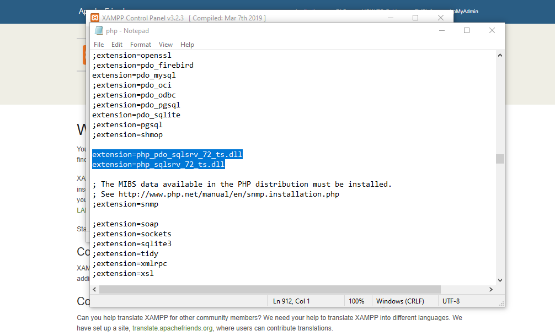This screenshot has height=336, width=555.
Task: Click the line ';extension=xmlrpc'
Action: (130, 263)
